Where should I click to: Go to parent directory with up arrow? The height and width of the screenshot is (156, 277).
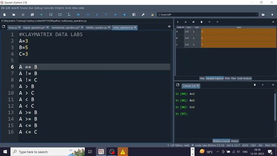(272, 15)
